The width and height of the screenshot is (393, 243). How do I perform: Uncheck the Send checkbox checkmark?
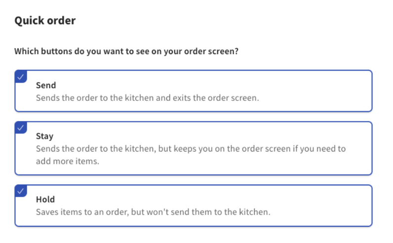(x=21, y=76)
